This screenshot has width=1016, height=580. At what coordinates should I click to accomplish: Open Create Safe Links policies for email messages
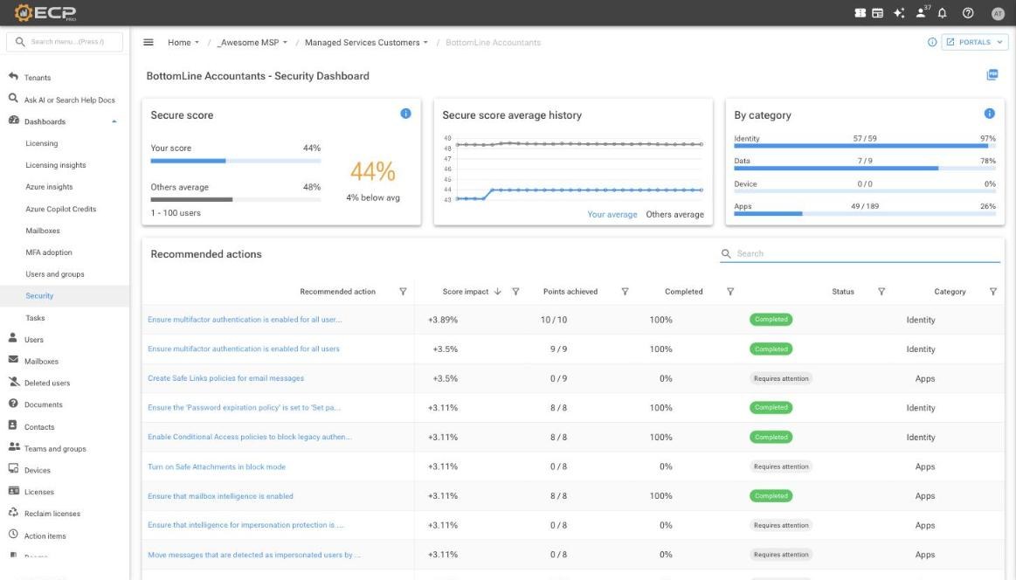[x=225, y=378]
